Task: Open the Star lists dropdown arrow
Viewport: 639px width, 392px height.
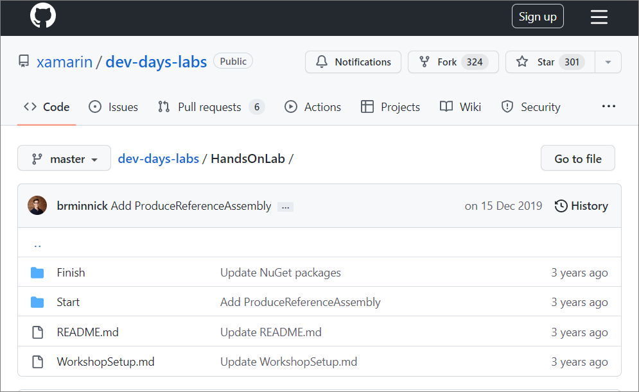Action: coord(608,62)
